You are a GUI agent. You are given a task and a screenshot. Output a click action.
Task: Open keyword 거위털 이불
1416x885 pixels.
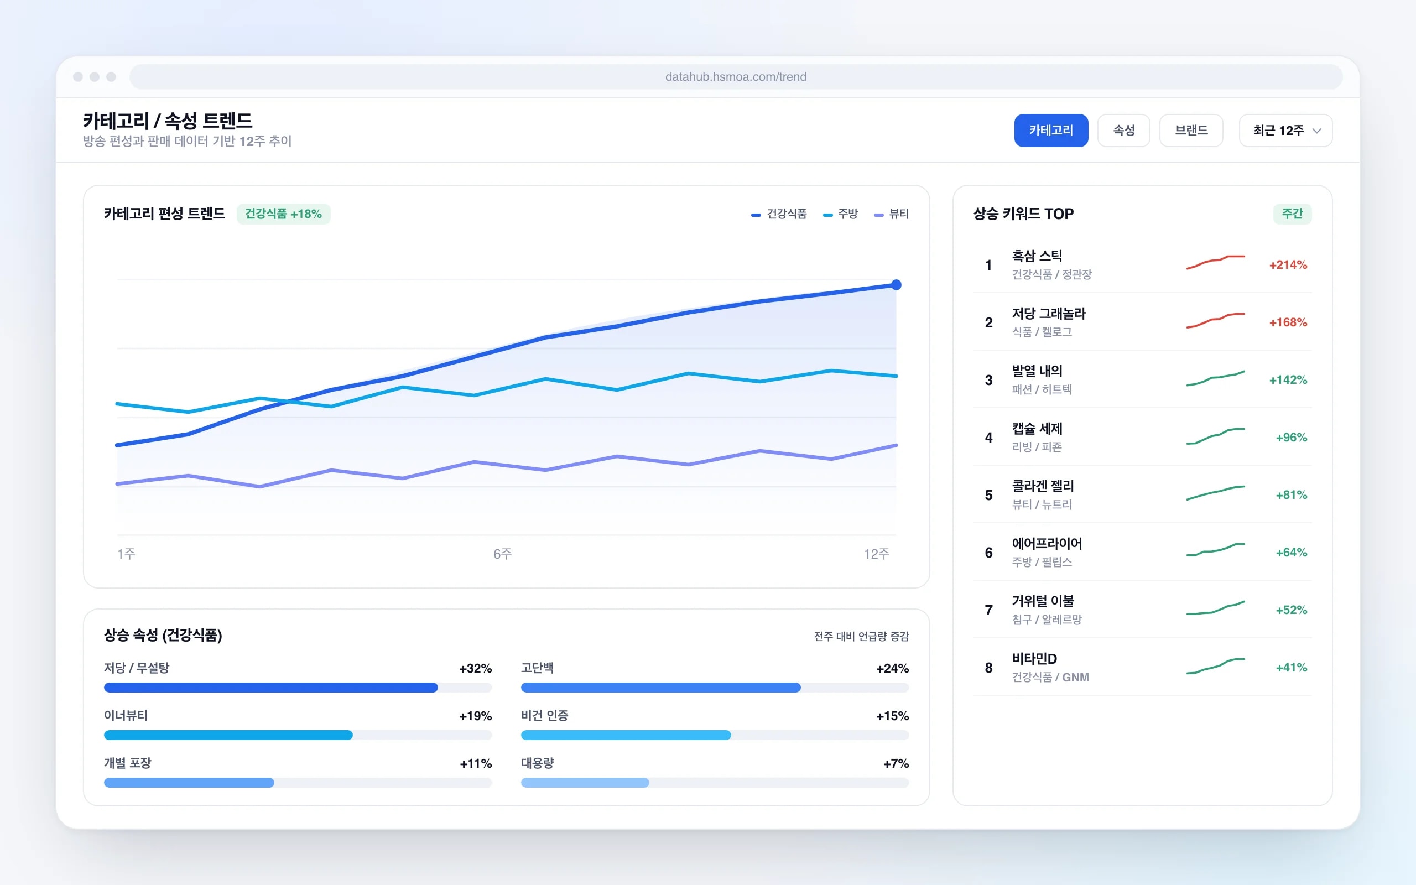[x=1142, y=610]
